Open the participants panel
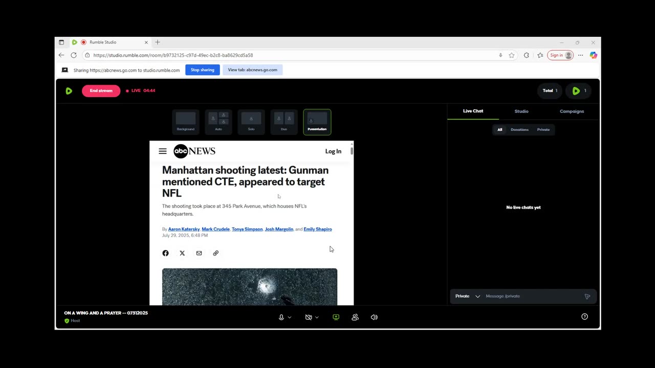 [355, 317]
